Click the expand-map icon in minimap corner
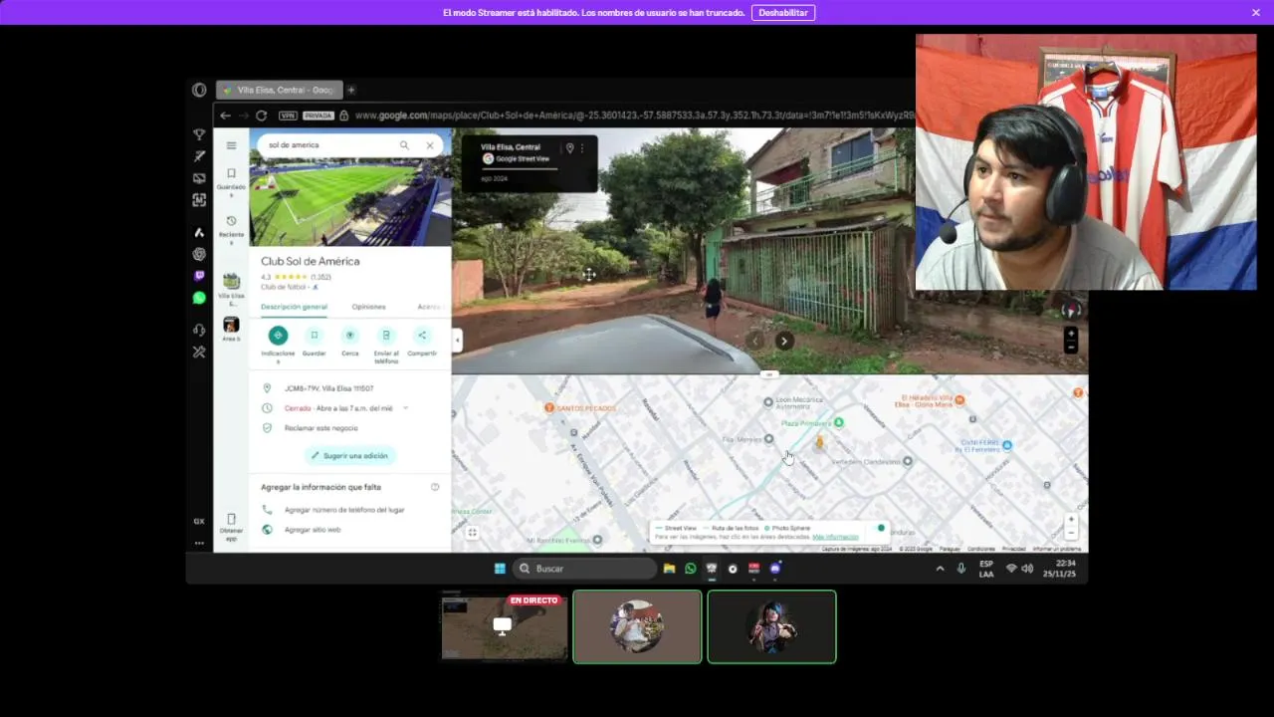Viewport: 1274px width, 717px height. pyautogui.click(x=472, y=533)
